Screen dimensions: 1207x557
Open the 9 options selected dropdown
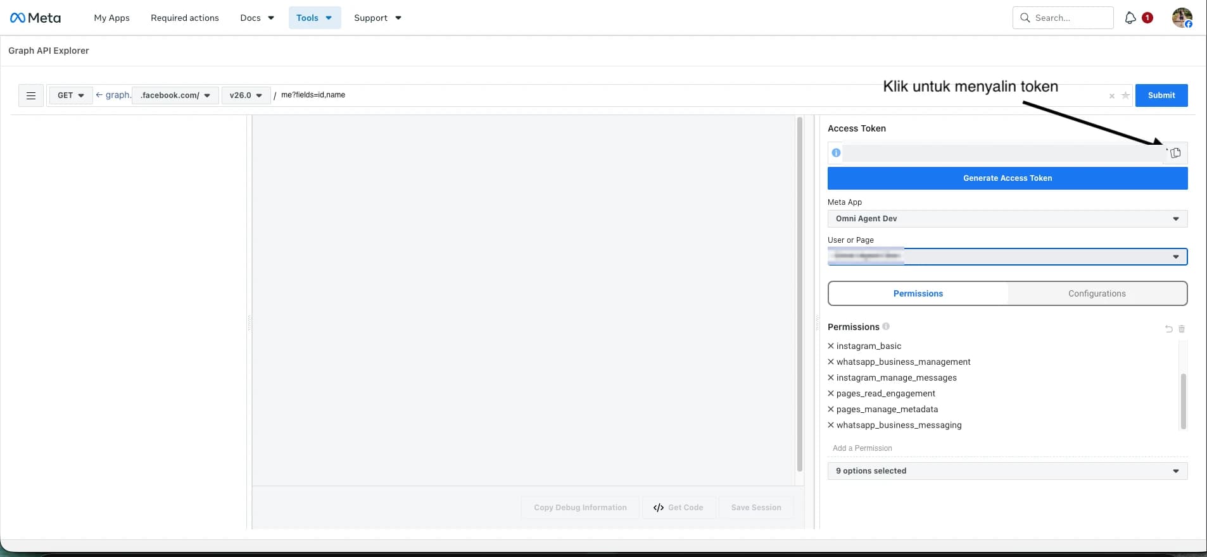click(1008, 471)
